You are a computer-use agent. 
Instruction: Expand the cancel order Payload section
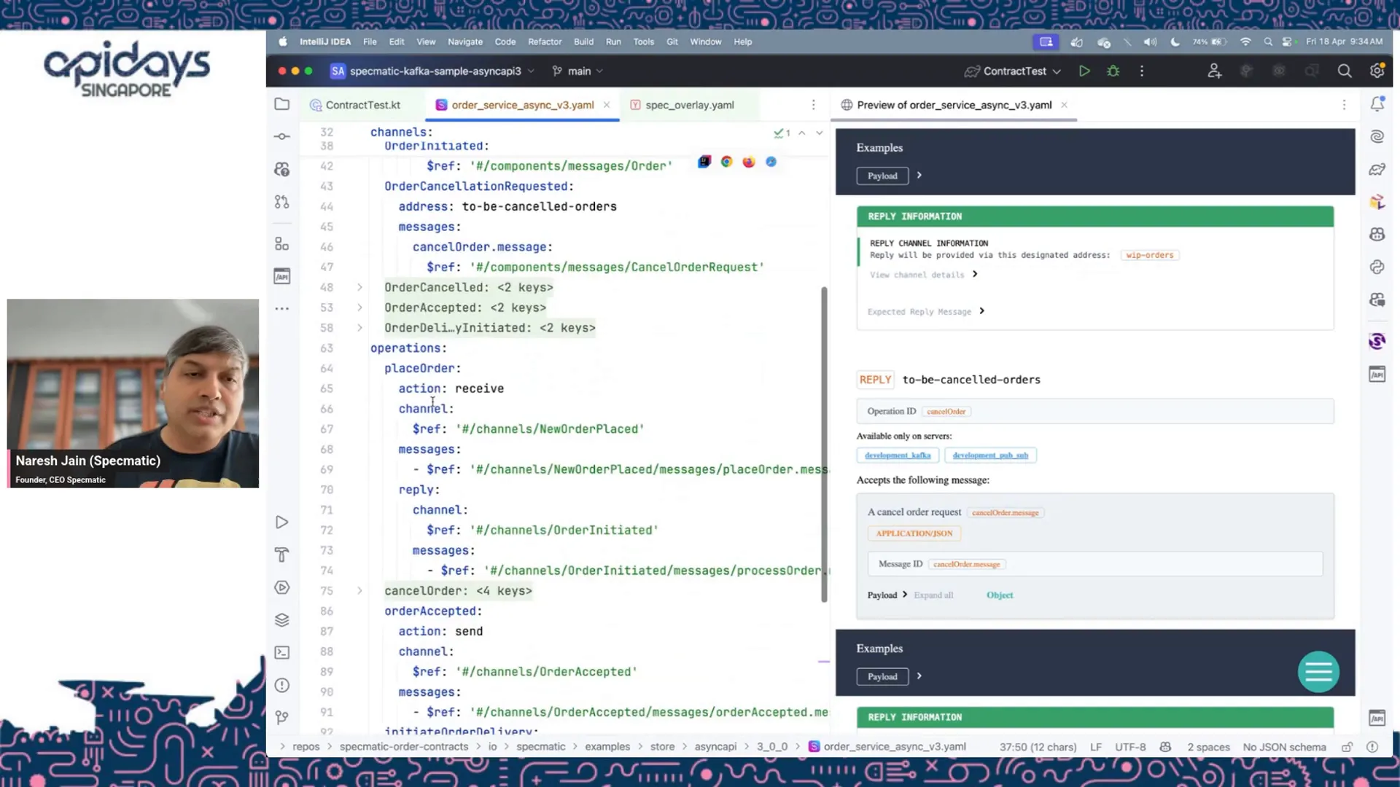click(x=887, y=595)
